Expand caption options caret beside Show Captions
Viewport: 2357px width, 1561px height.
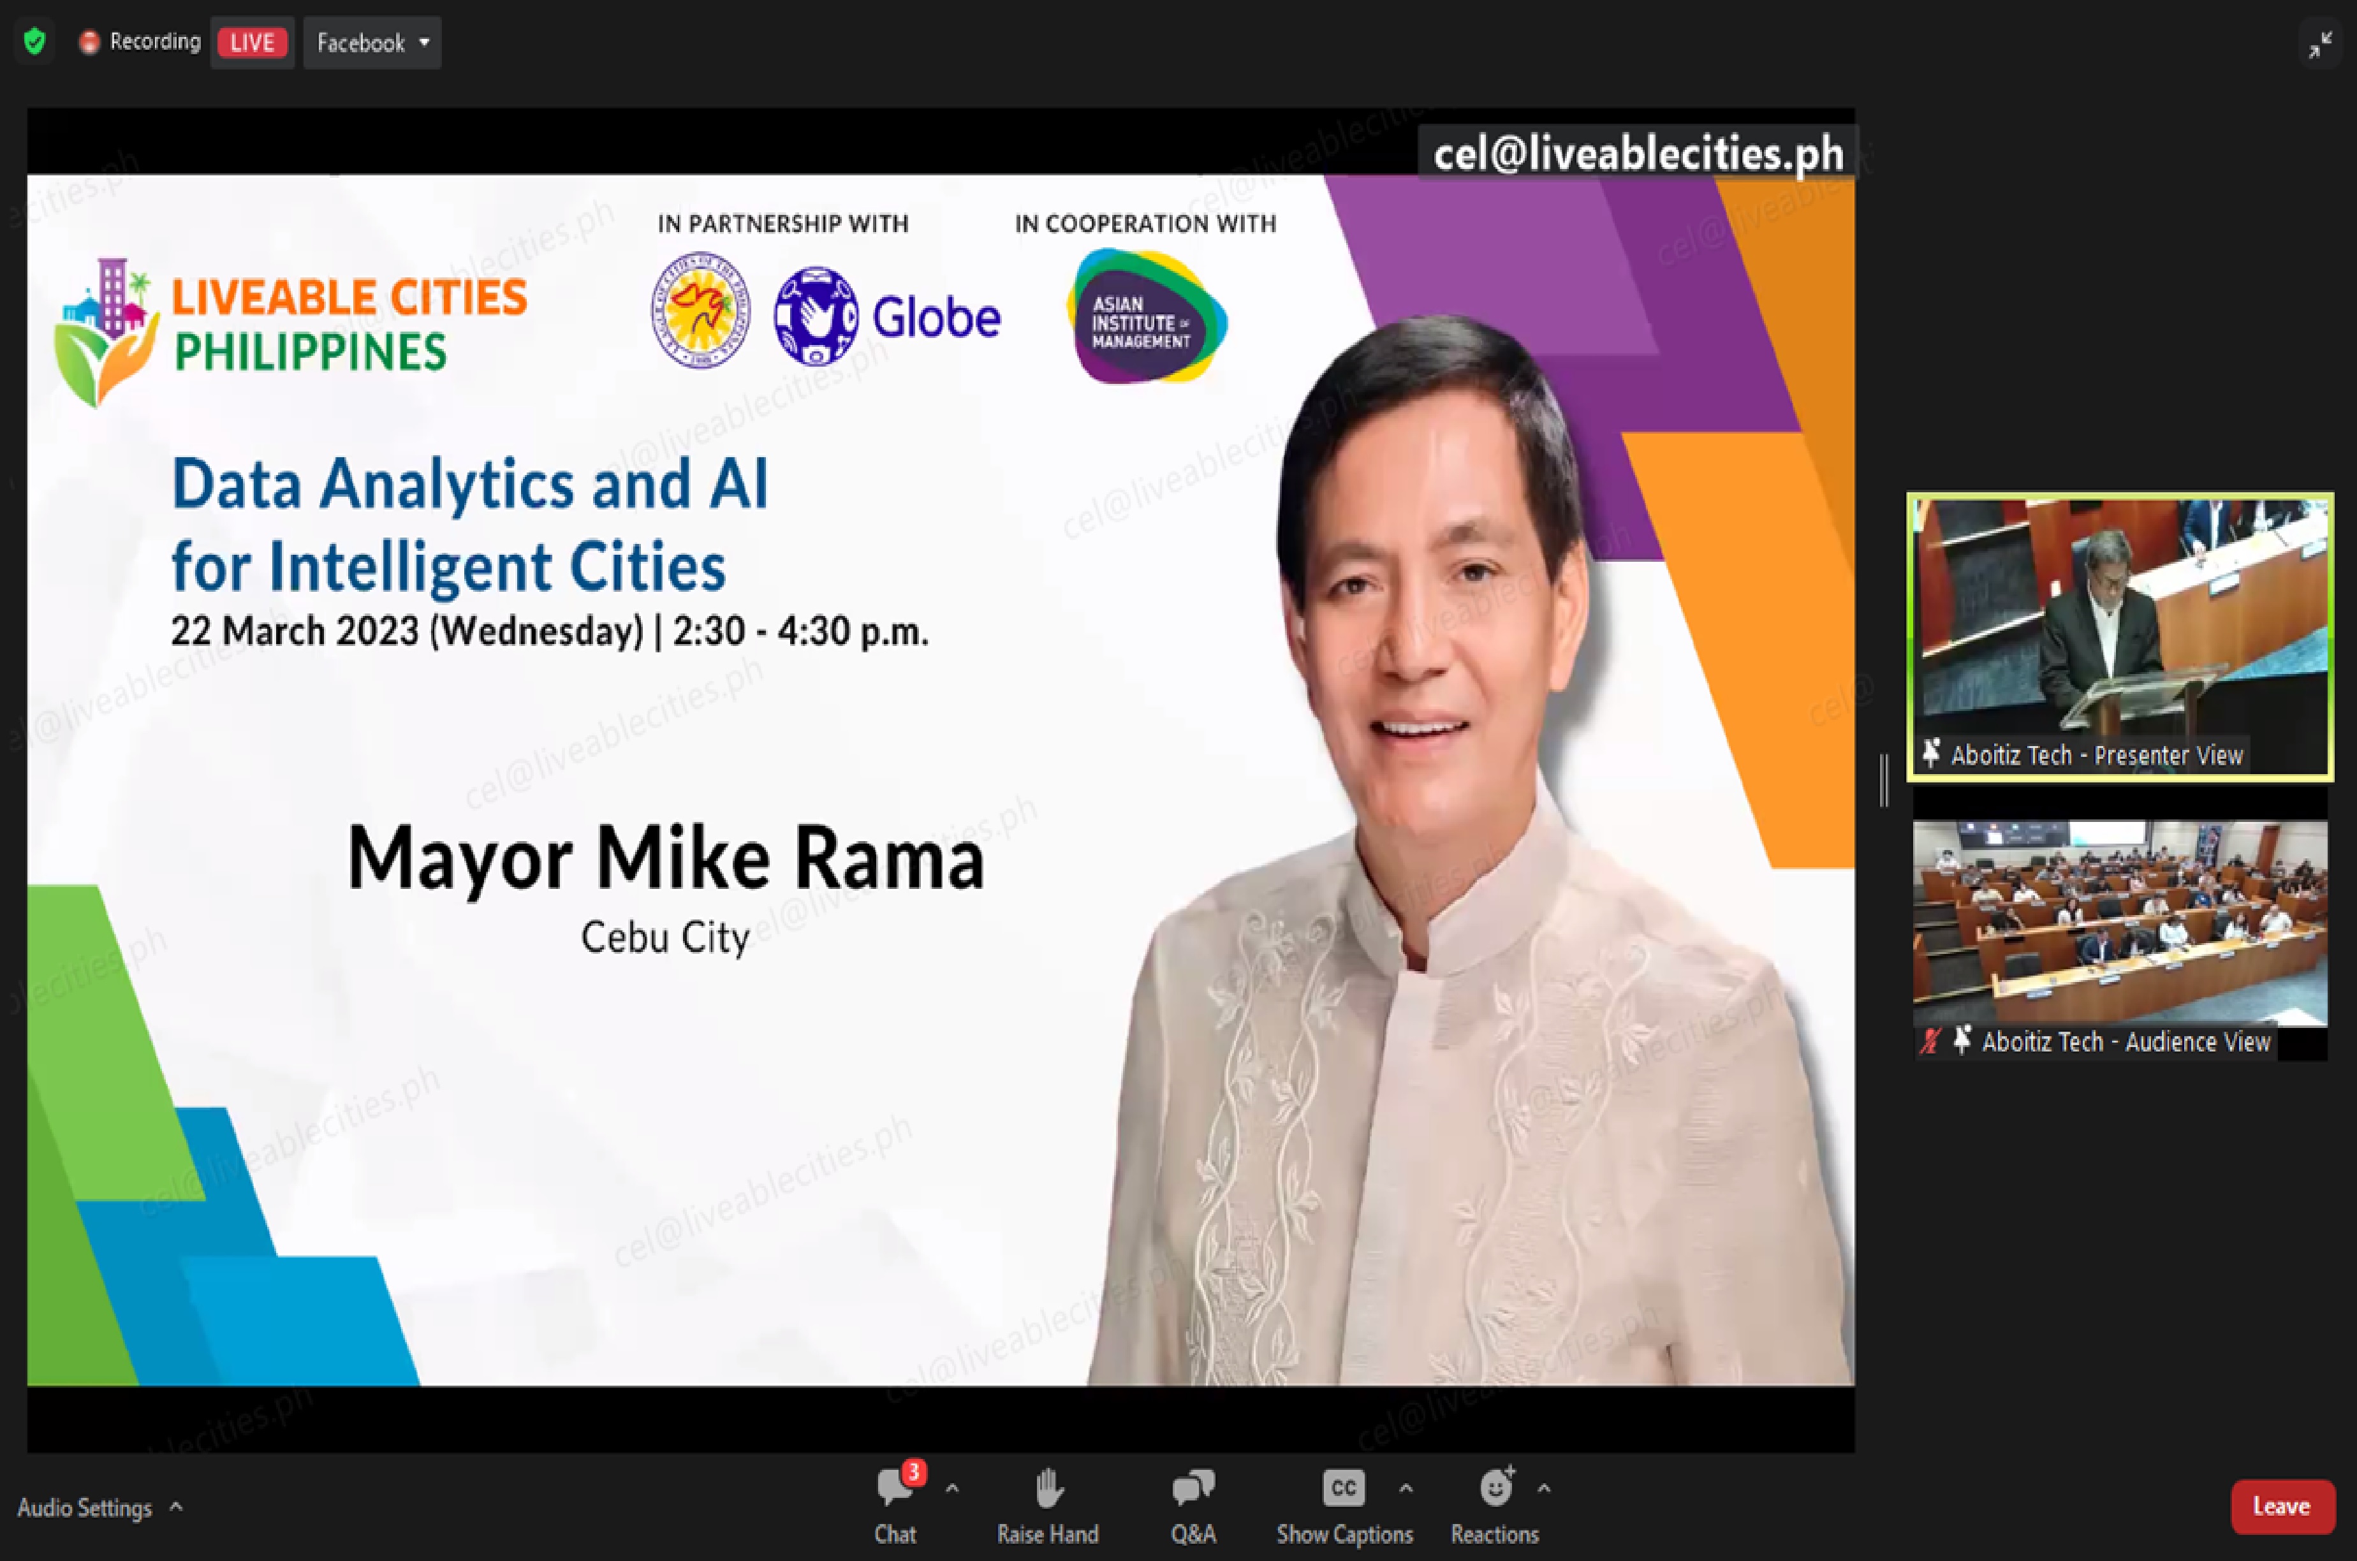tap(1406, 1488)
